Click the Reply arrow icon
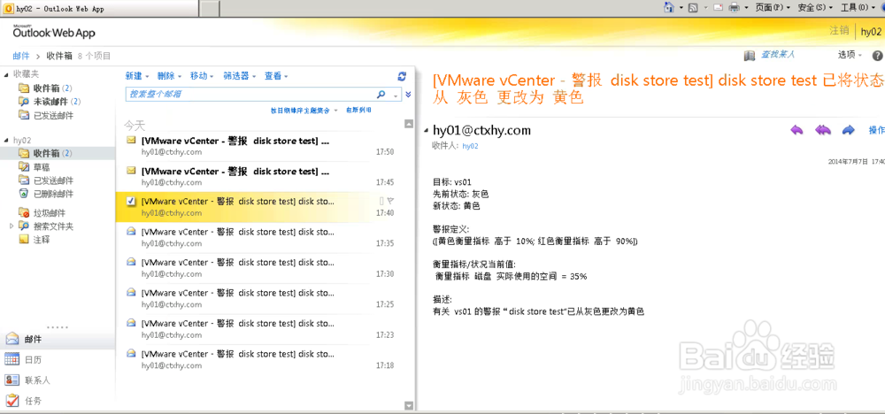The height and width of the screenshot is (414, 885). point(796,130)
